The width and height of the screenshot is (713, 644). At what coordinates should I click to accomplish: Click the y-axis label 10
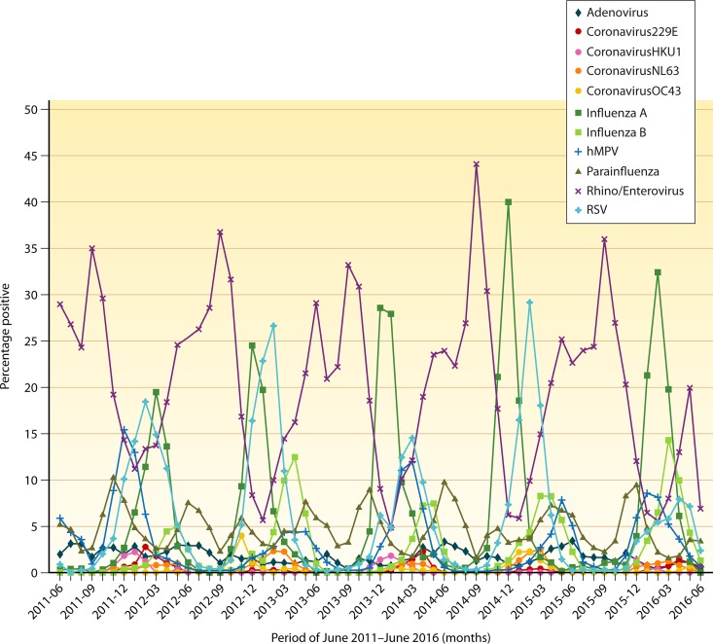pyautogui.click(x=33, y=481)
